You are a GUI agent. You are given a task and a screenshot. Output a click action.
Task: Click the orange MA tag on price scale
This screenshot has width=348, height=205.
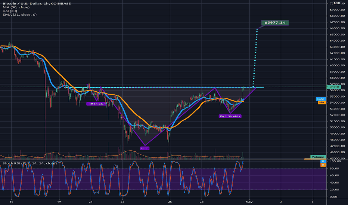pyautogui.click(x=321, y=102)
